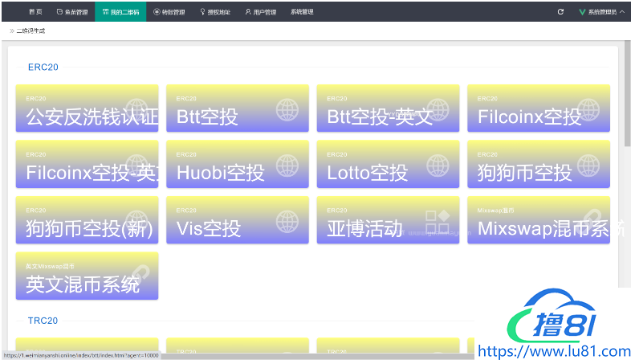Click the refresh icon in top bar

[560, 12]
